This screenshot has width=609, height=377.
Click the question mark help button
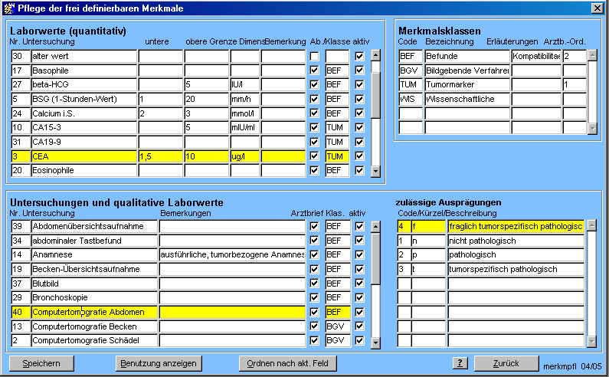(x=460, y=363)
